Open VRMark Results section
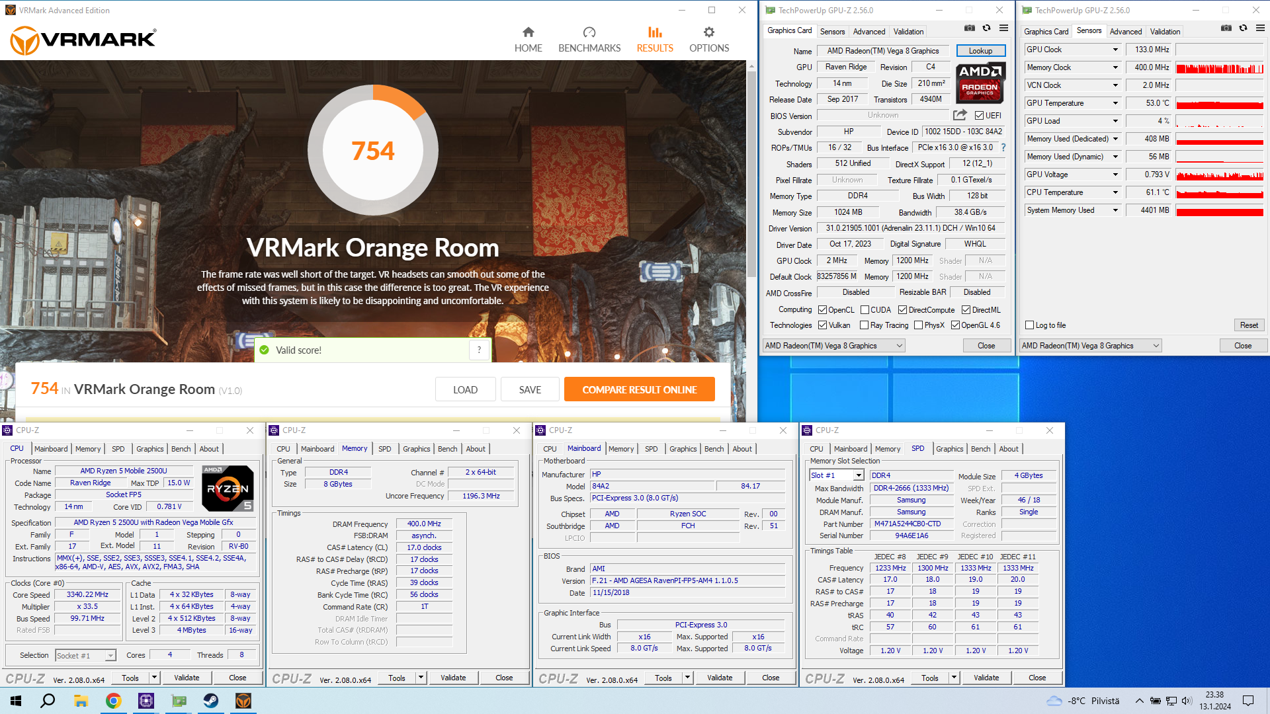This screenshot has width=1270, height=714. pyautogui.click(x=655, y=40)
